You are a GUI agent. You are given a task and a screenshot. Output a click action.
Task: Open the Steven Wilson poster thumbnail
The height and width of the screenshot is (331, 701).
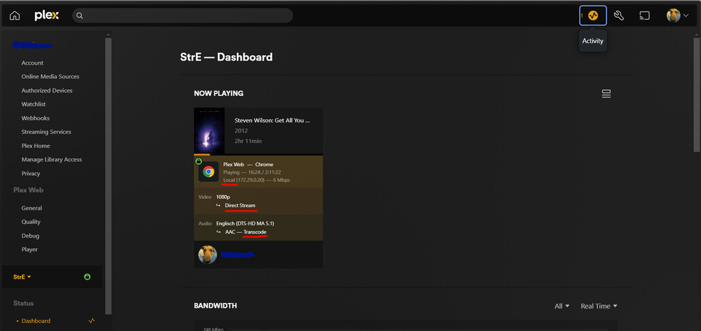(209, 131)
